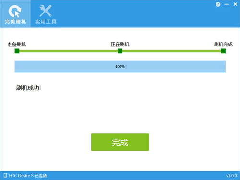Click the 正在刷机 step label
240x180 pixels.
[x=120, y=44]
